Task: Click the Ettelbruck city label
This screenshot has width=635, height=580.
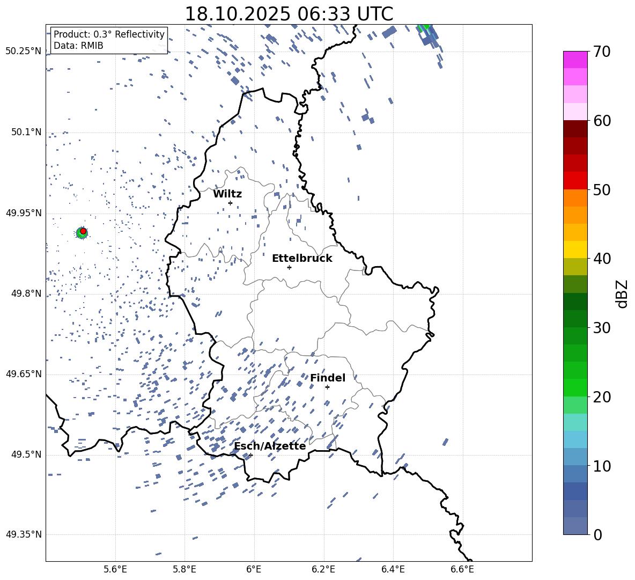Action: coord(302,259)
